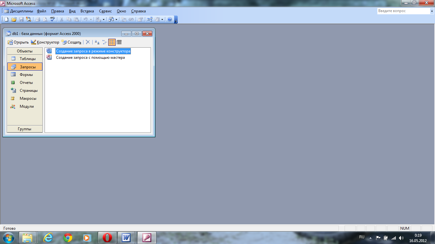The width and height of the screenshot is (435, 244).
Task: Select Макросы in the objects list
Action: 25,98
